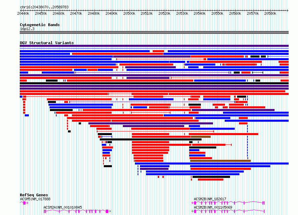Click the ACSM5 magenta gene glyph
Viewport: 298px width, 215px height.
click(x=24, y=203)
